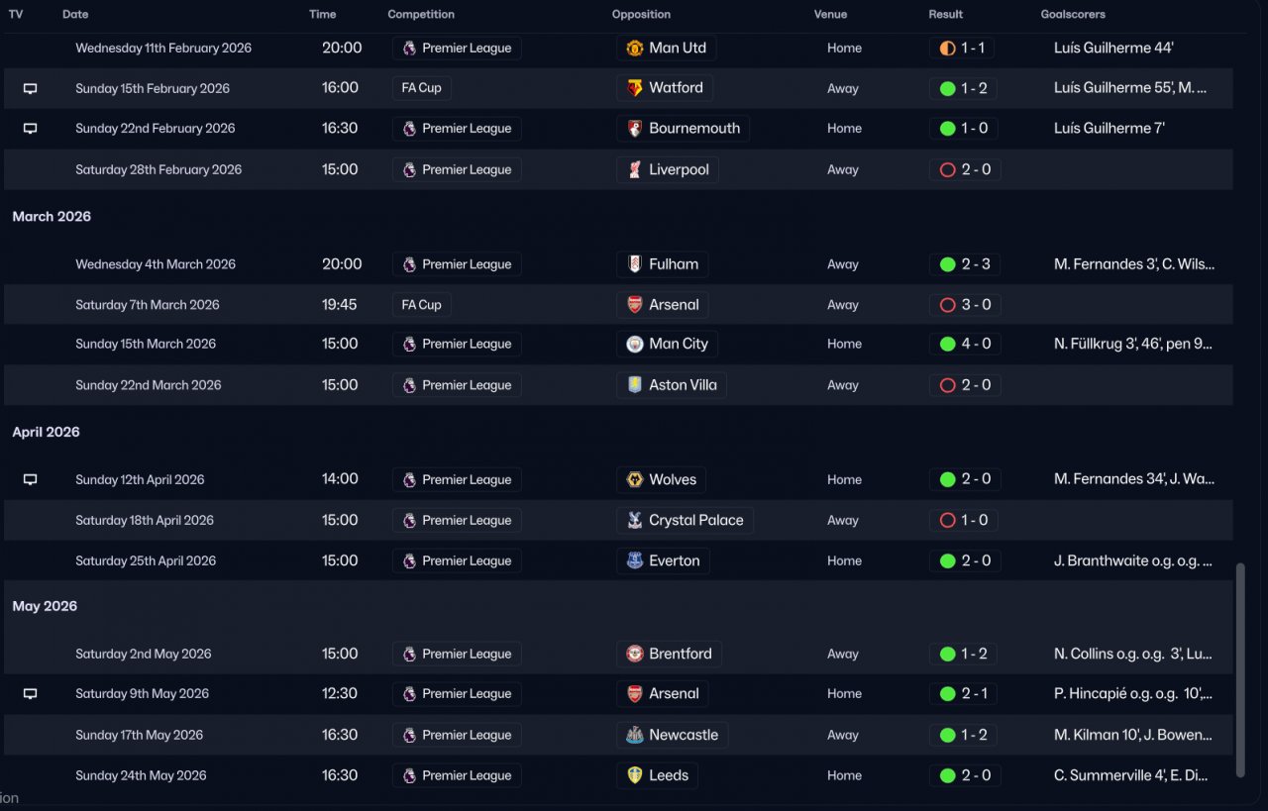Open the FA Cup competition tag for Watford
The image size is (1268, 811).
point(422,88)
